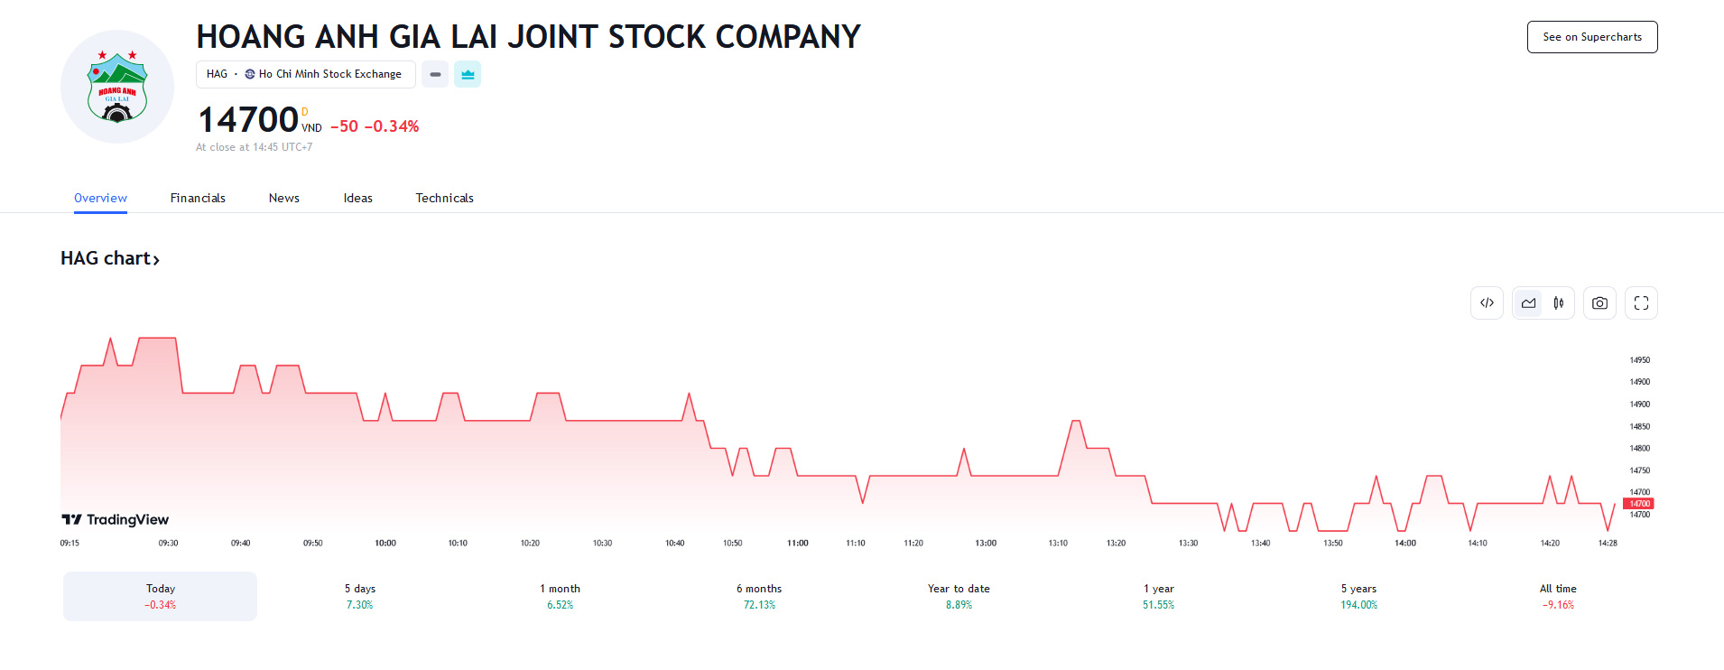The width and height of the screenshot is (1724, 670).
Task: Switch to candlestick chart style
Action: pos(1559,303)
